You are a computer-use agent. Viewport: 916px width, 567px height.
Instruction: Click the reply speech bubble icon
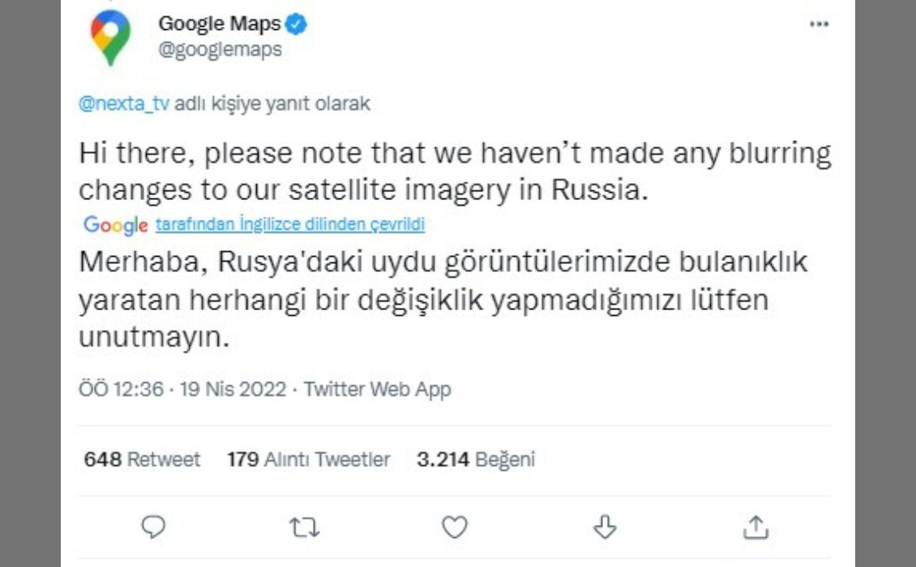pos(153,528)
